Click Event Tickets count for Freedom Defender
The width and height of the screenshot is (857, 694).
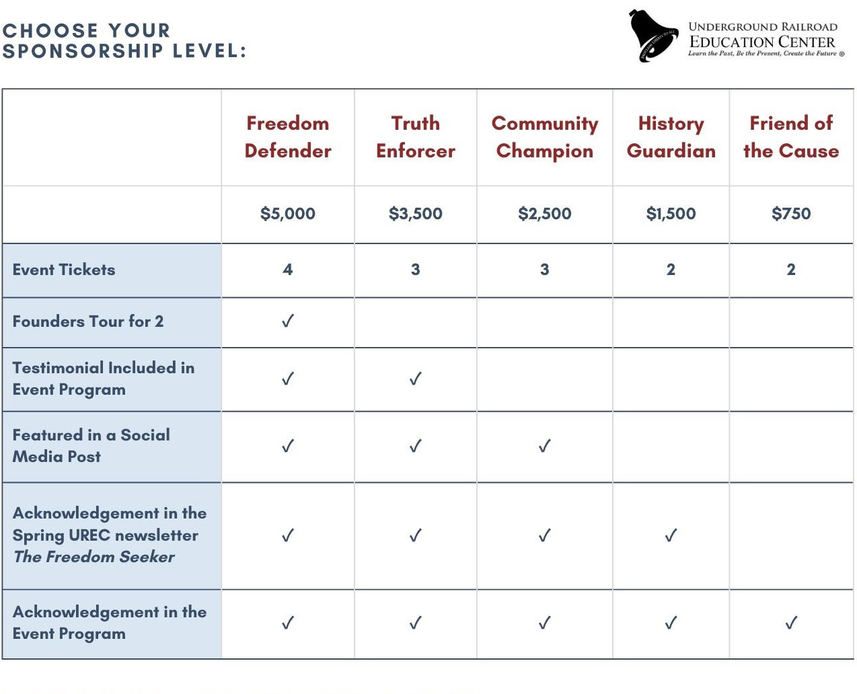(x=288, y=270)
